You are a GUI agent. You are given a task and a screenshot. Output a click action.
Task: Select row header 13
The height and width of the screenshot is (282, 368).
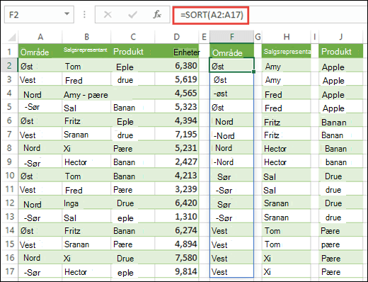[x=9, y=217]
